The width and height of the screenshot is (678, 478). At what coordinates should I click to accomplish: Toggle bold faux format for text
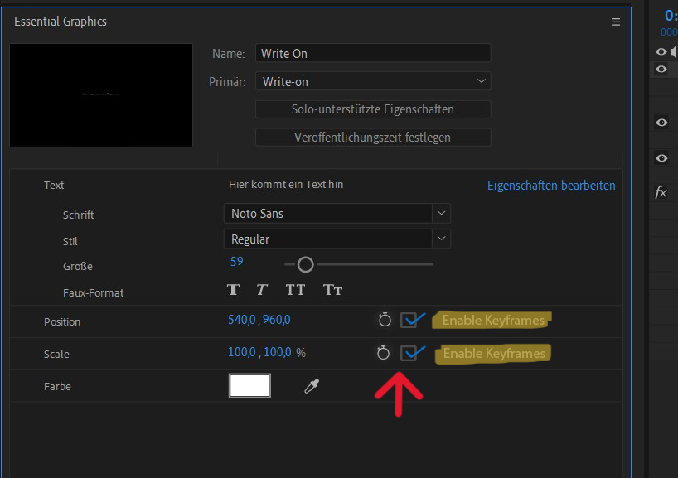(233, 289)
